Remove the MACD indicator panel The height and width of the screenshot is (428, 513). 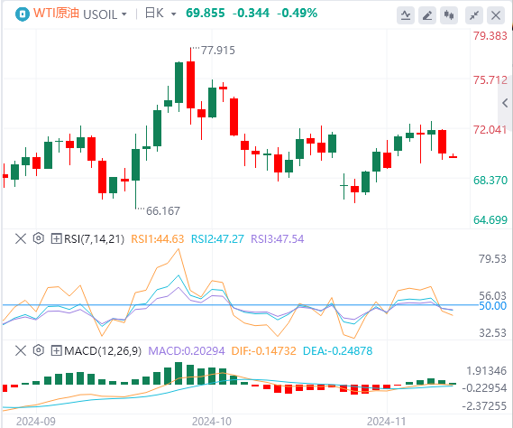[21, 350]
